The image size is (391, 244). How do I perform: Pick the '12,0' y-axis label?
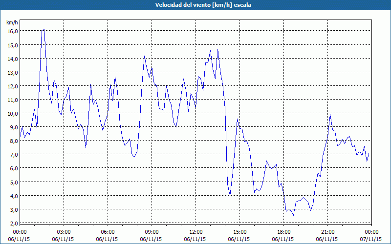tap(13, 86)
